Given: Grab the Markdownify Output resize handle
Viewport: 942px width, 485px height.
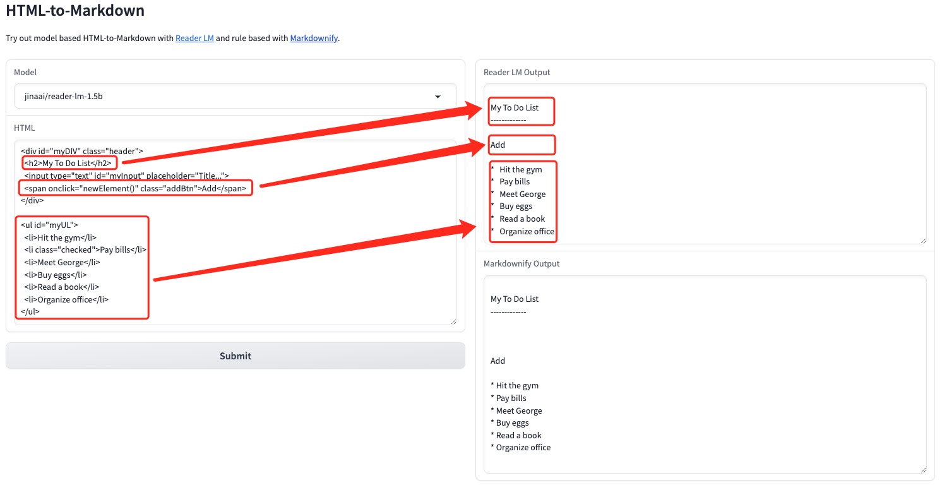Looking at the screenshot, I should click(x=922, y=469).
